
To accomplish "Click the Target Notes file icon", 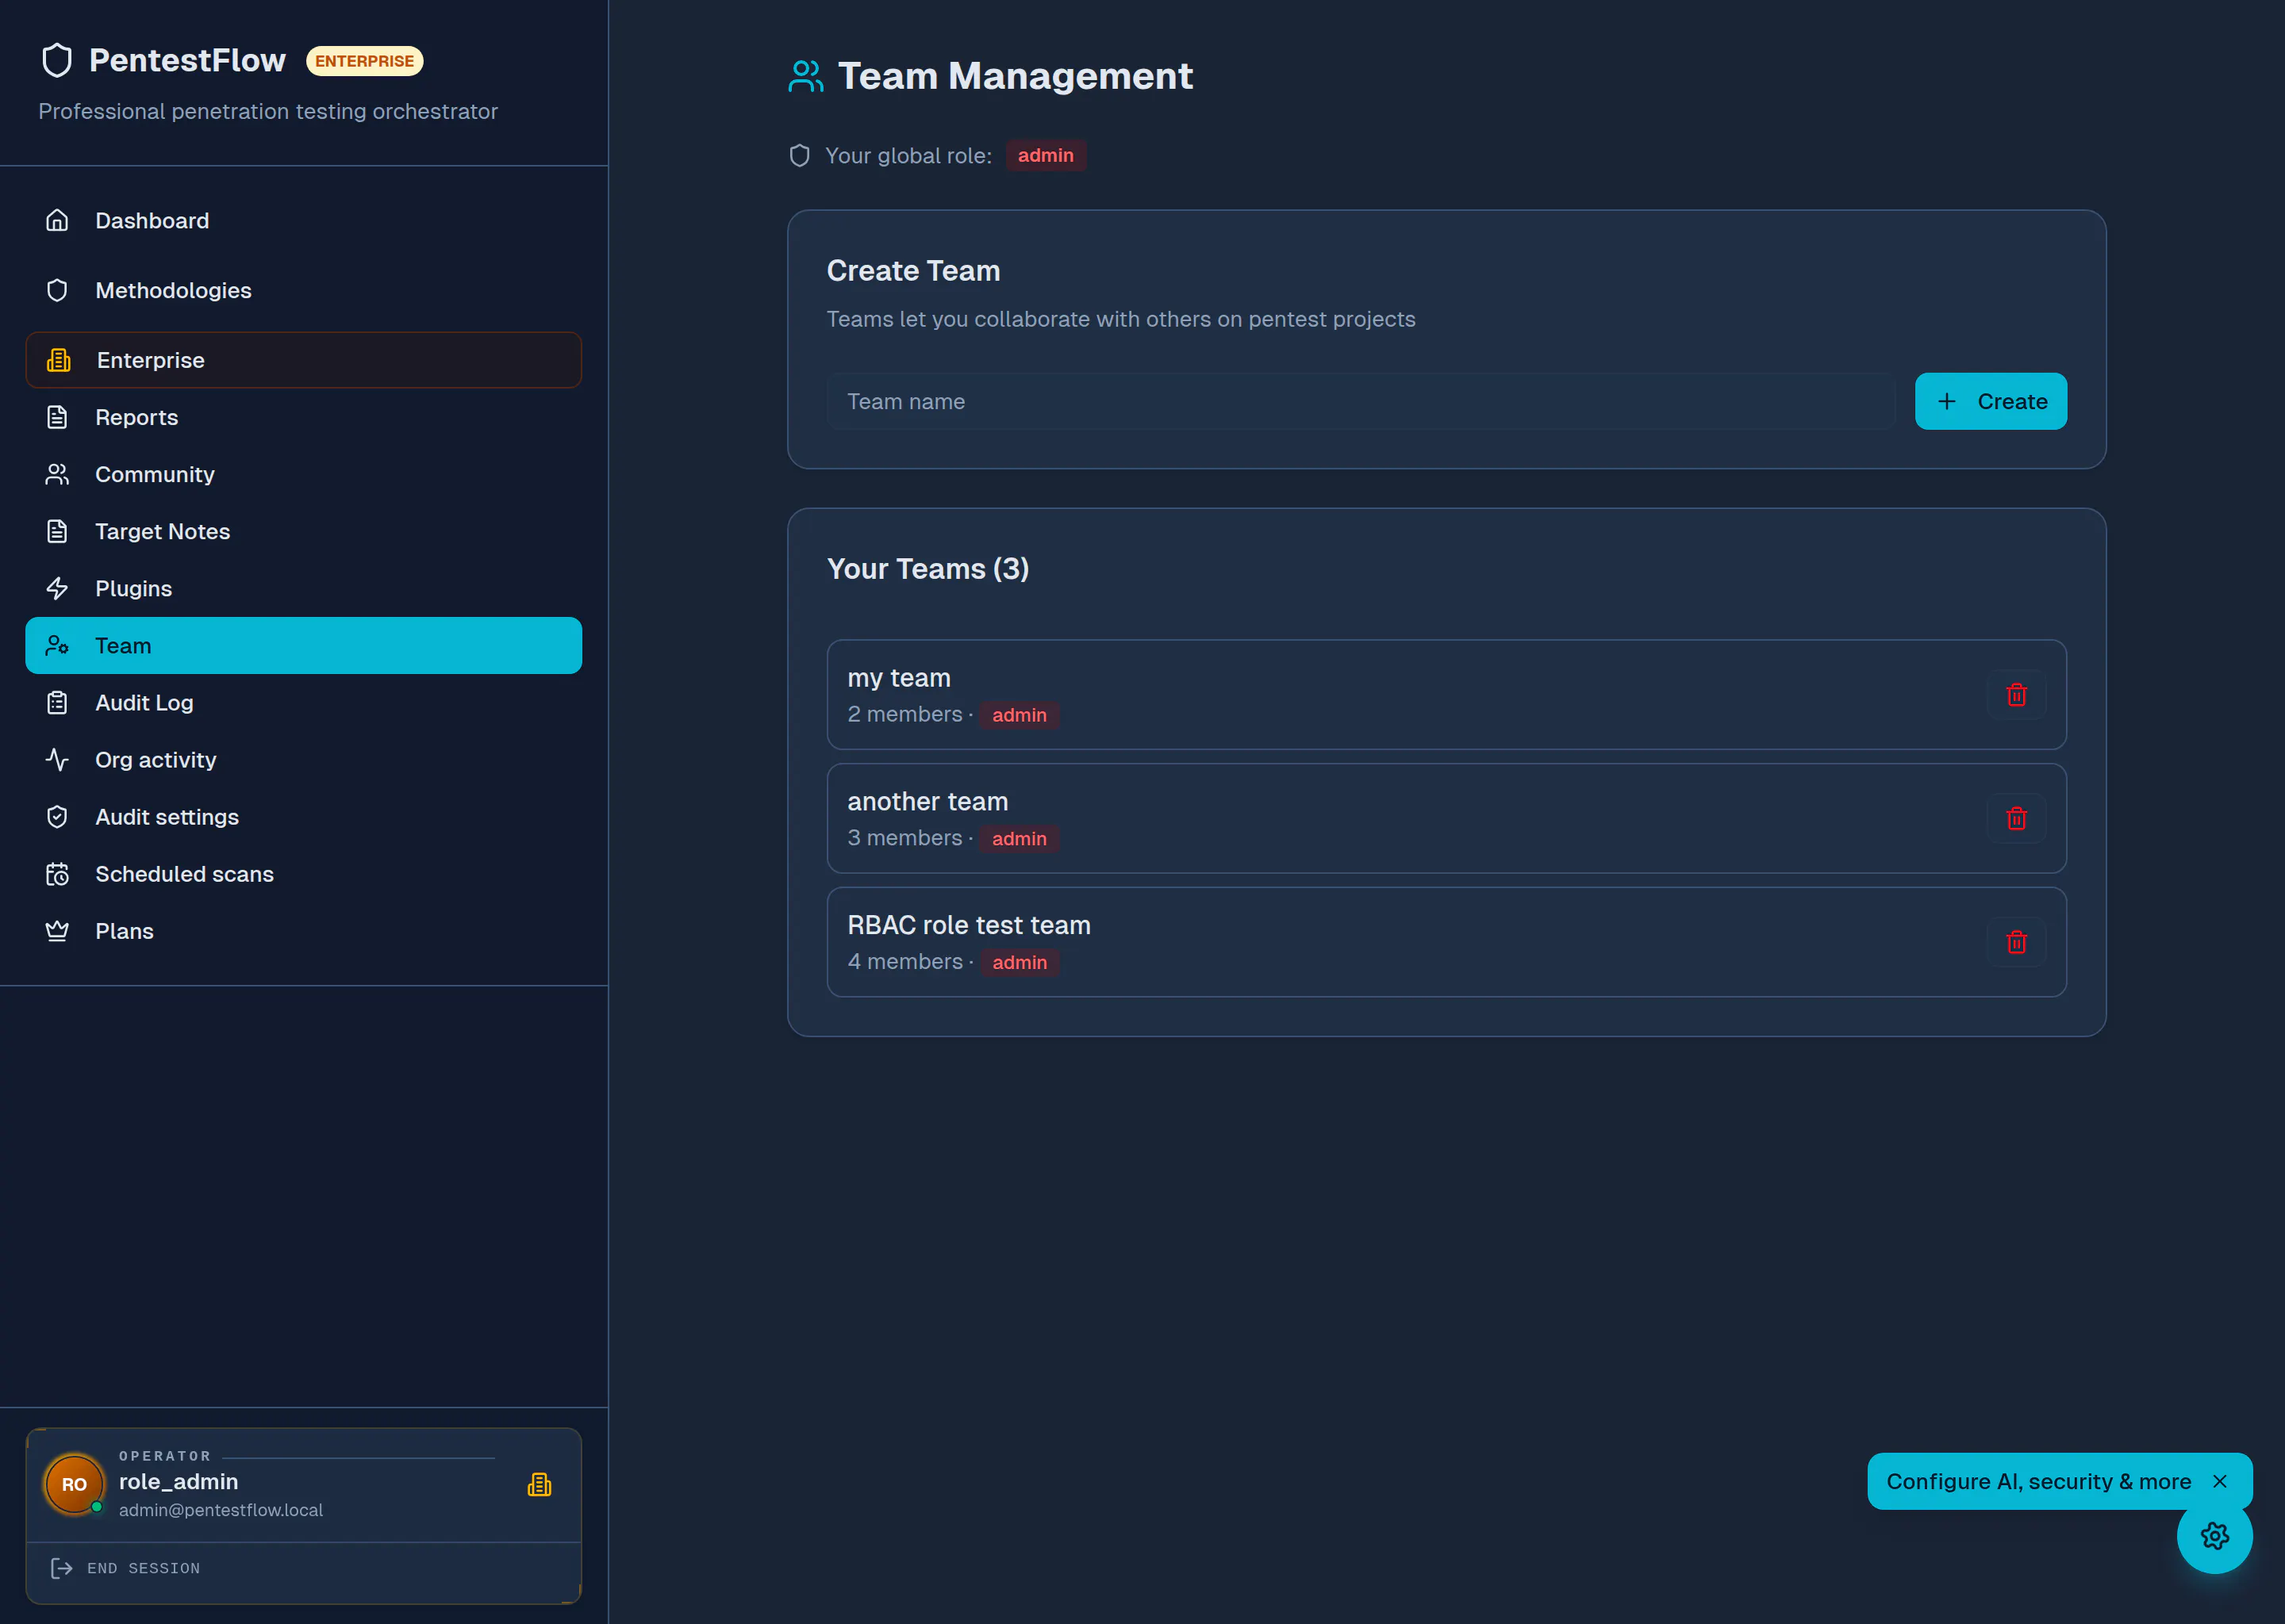I will 57,531.
